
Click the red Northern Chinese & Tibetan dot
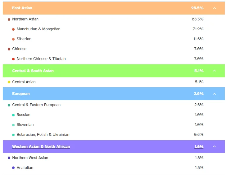point(13,59)
